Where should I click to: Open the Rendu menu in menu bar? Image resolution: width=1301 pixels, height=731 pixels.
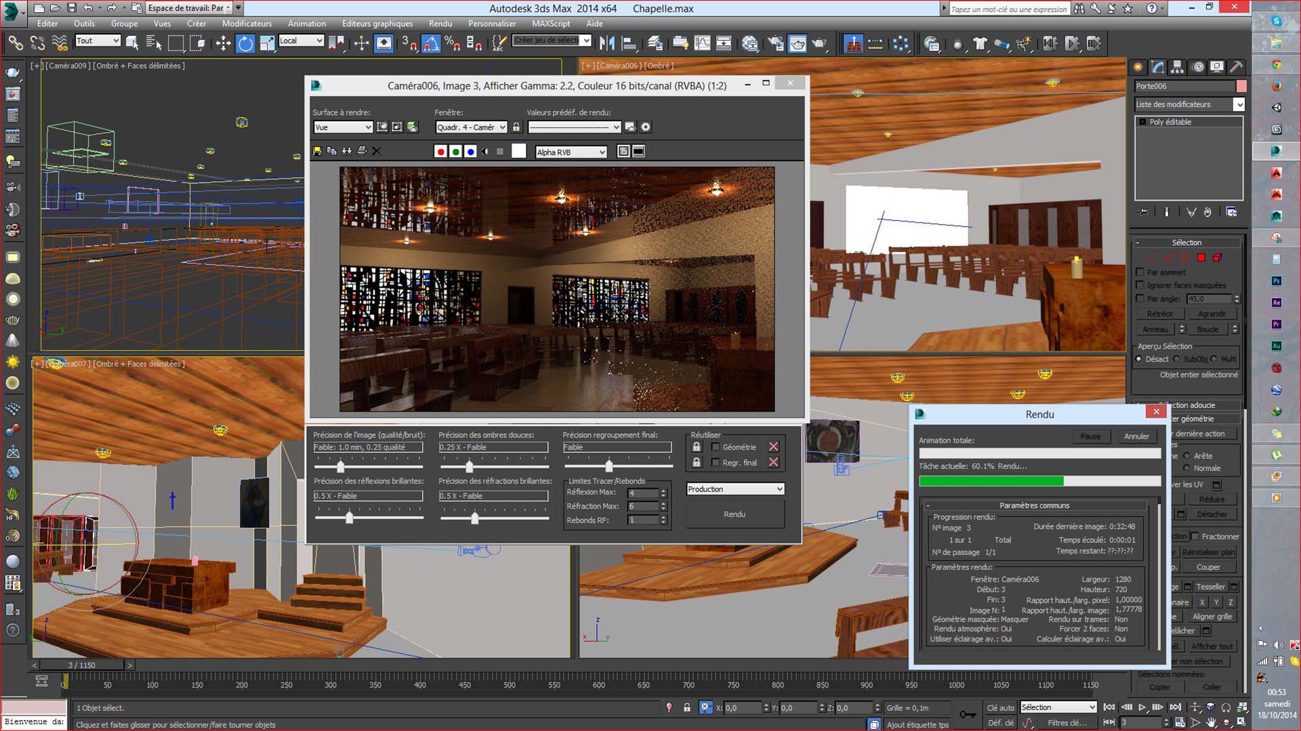(440, 24)
